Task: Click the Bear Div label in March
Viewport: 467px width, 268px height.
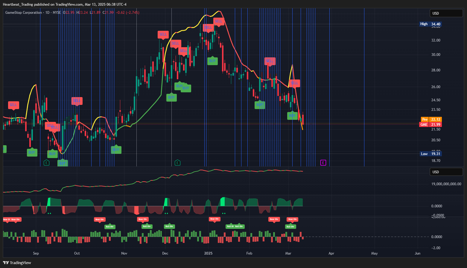Action: pos(293,219)
